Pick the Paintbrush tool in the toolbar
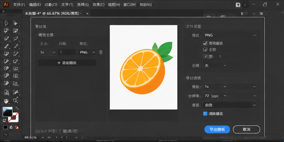The image size is (284, 142). (x=6, y=46)
